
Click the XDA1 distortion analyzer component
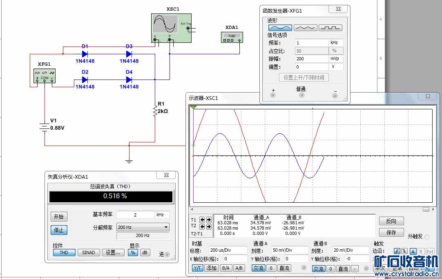tap(232, 37)
